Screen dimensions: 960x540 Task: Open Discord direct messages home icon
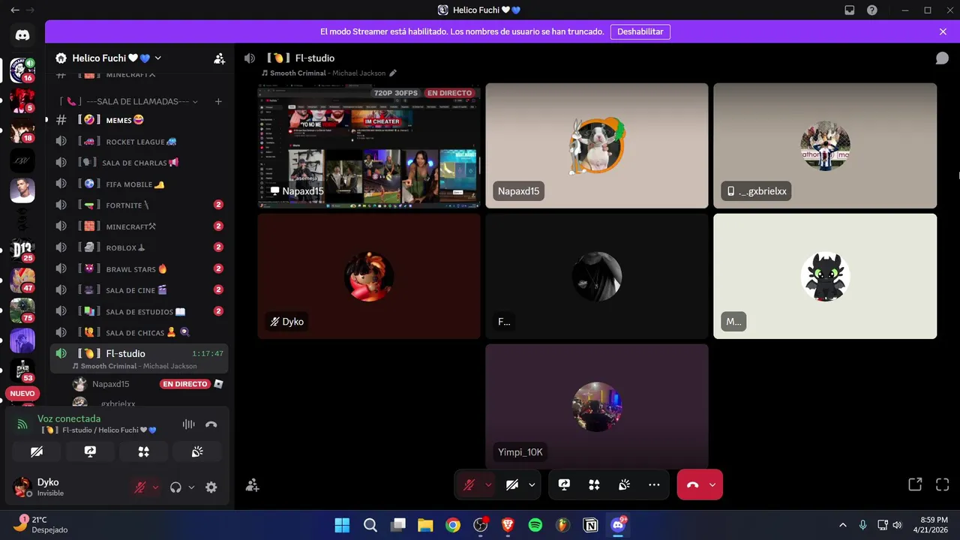[22, 35]
